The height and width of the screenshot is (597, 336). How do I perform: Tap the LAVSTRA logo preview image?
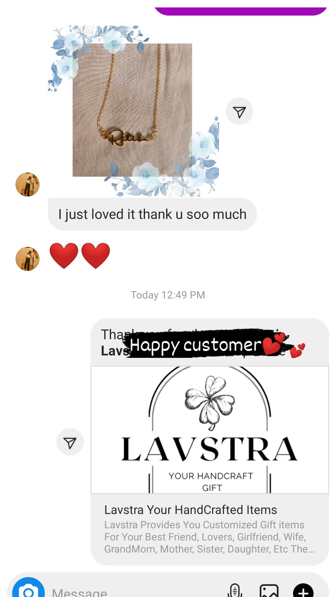(x=210, y=430)
